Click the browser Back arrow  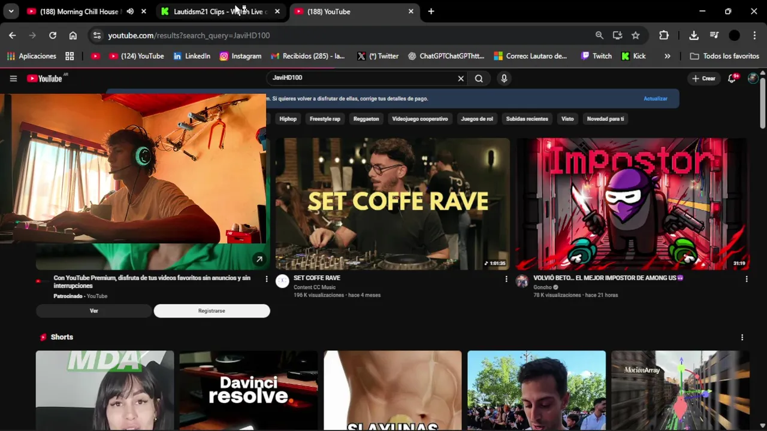(13, 35)
